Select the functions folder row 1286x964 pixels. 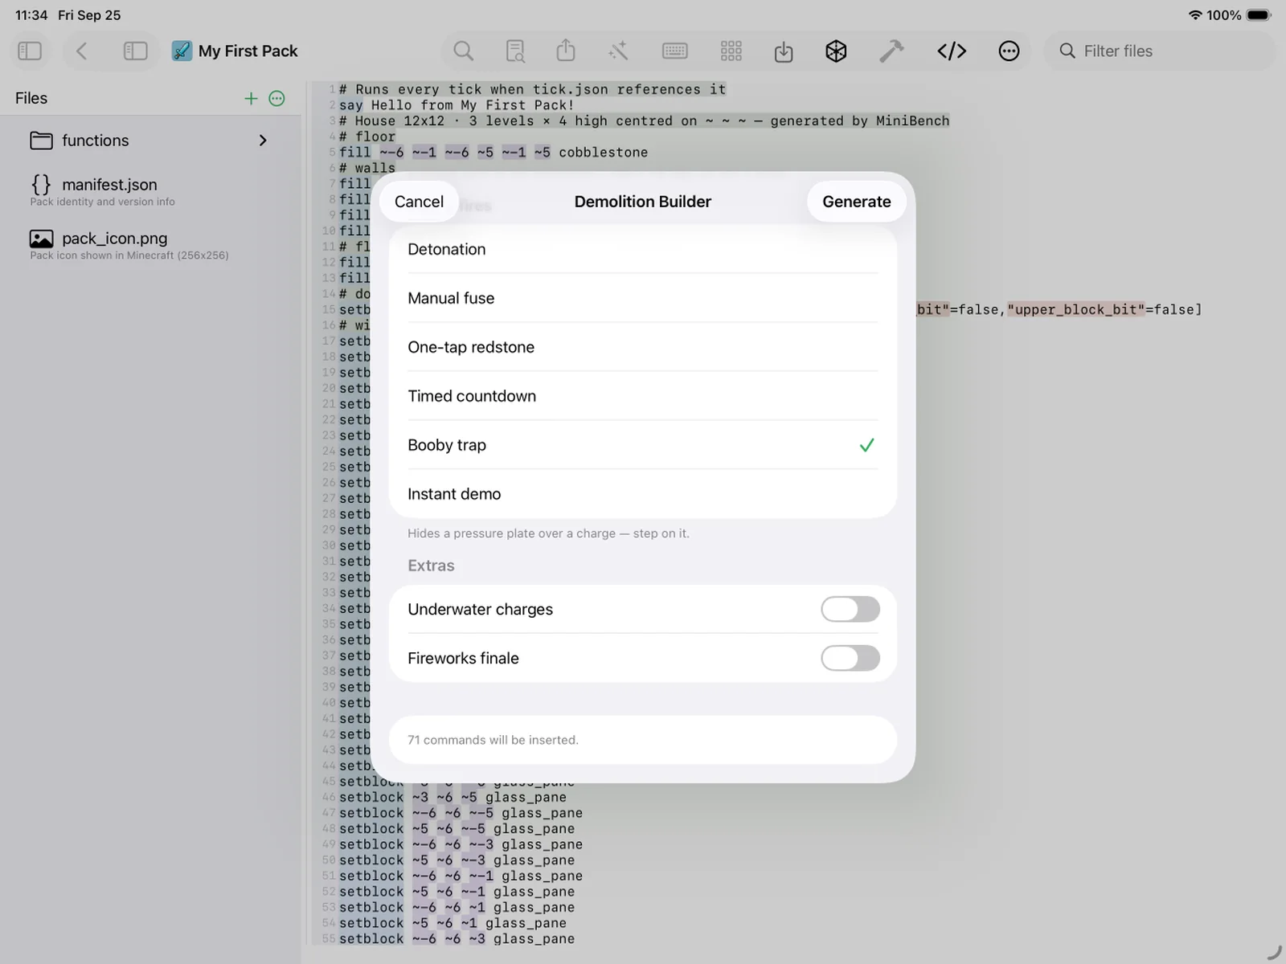click(151, 141)
